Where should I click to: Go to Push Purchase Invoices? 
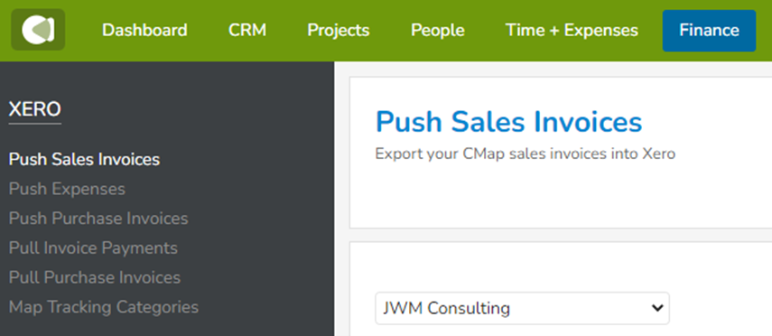pyautogui.click(x=98, y=219)
